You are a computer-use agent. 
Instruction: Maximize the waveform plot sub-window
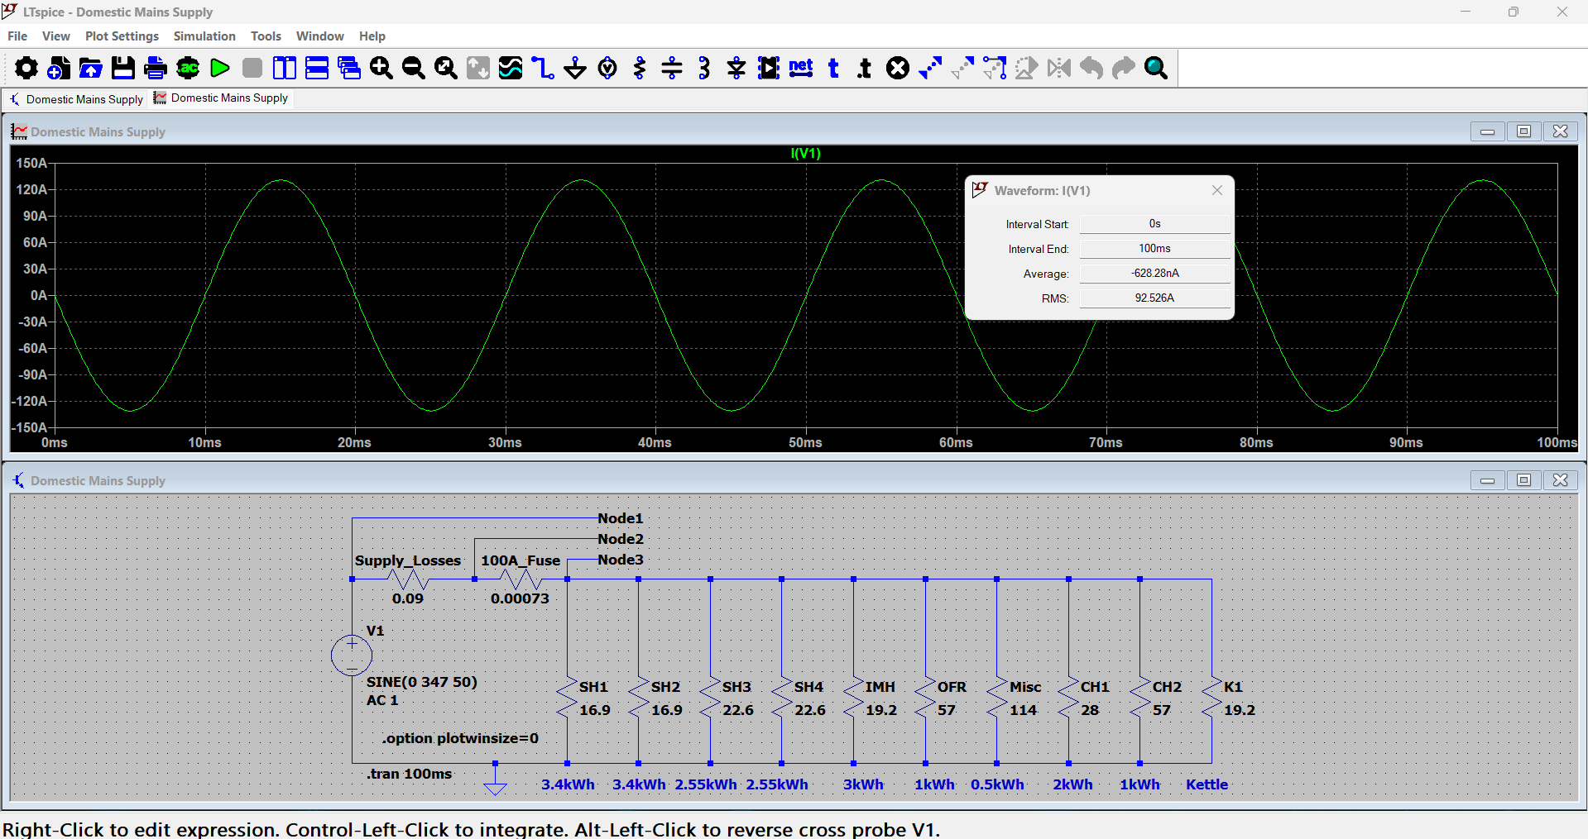tap(1523, 131)
